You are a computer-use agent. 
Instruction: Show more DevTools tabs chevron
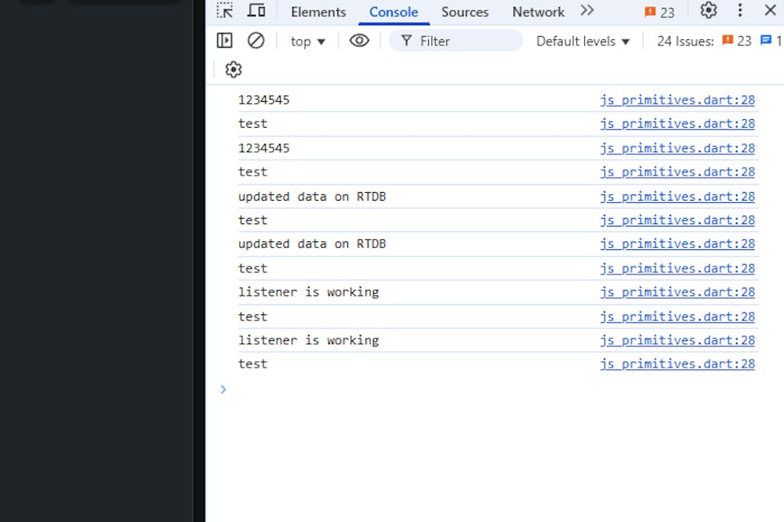click(587, 11)
